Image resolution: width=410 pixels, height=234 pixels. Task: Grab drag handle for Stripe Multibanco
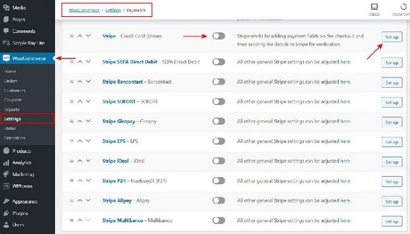(x=72, y=220)
